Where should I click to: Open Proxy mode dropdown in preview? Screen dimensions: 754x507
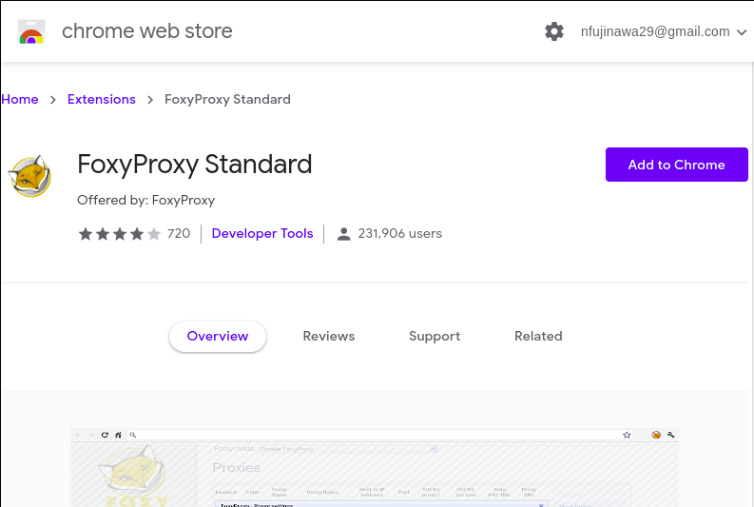pos(347,448)
